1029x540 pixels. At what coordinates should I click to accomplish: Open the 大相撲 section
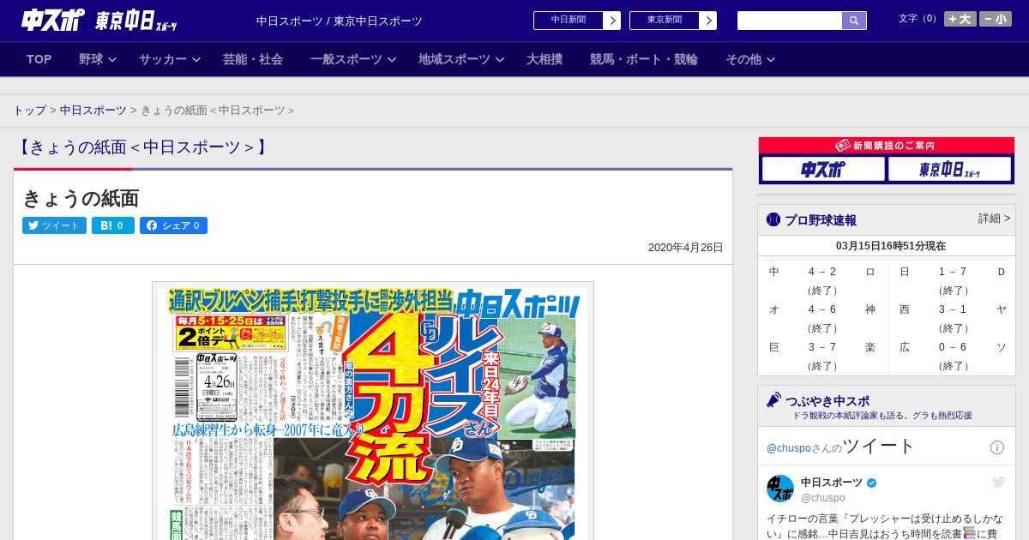545,59
